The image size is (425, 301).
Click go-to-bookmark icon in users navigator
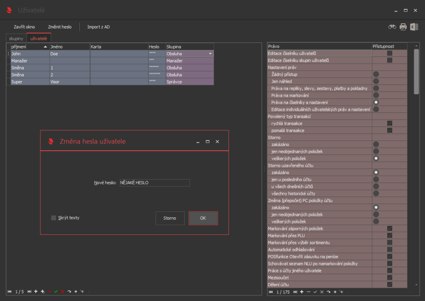pos(82,292)
